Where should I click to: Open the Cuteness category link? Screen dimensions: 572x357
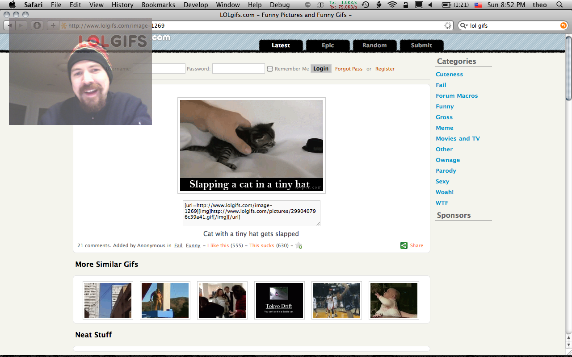[x=449, y=75]
